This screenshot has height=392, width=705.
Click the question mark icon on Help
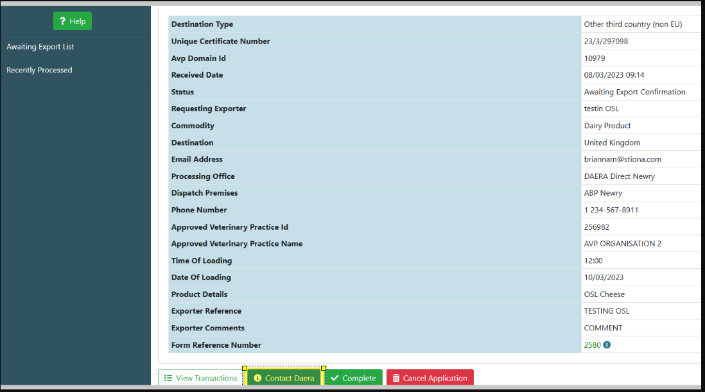63,21
